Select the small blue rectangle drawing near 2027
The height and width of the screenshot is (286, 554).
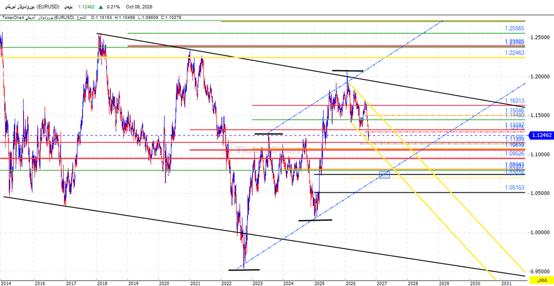pyautogui.click(x=385, y=175)
